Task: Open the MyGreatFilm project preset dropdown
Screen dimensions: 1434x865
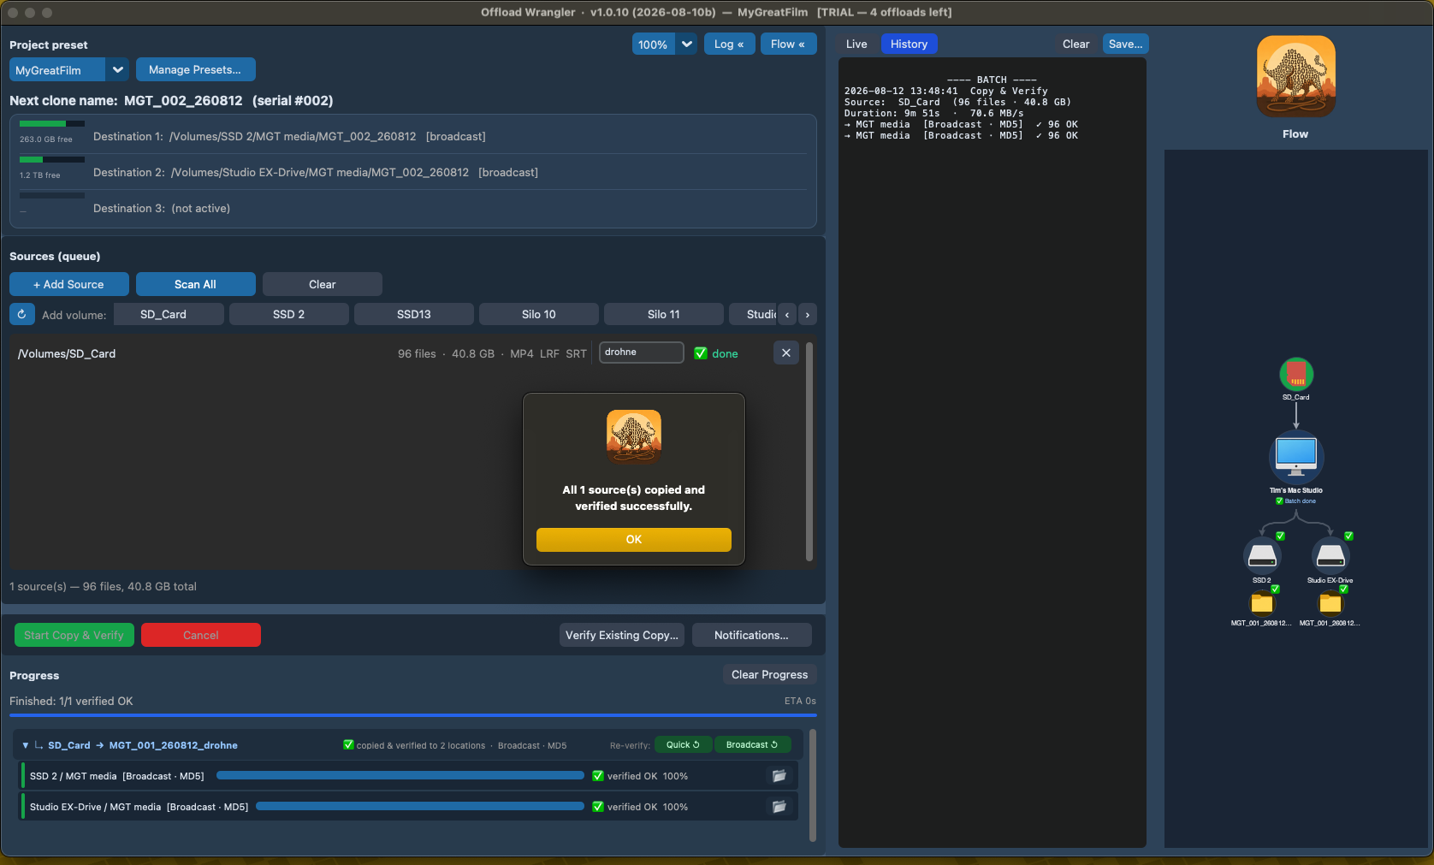Action: (x=69, y=70)
